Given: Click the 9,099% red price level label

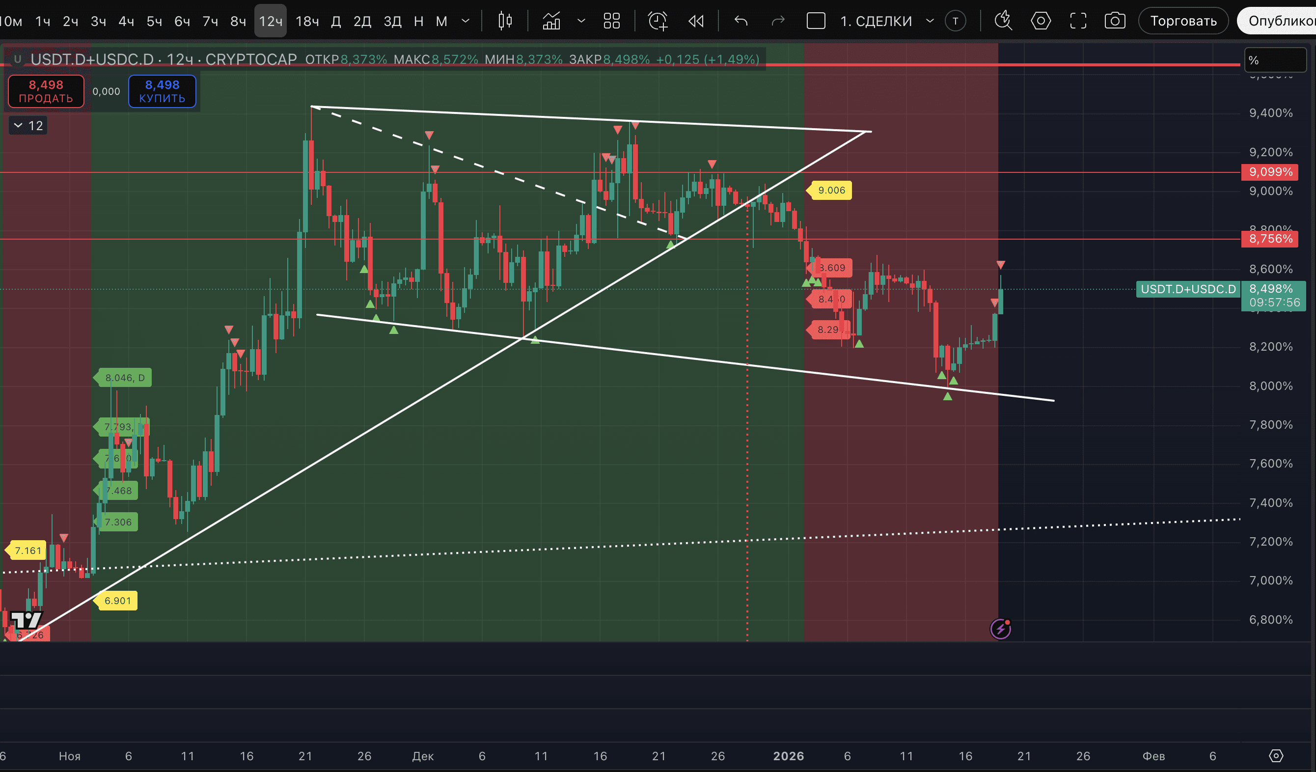Looking at the screenshot, I should click(1269, 172).
